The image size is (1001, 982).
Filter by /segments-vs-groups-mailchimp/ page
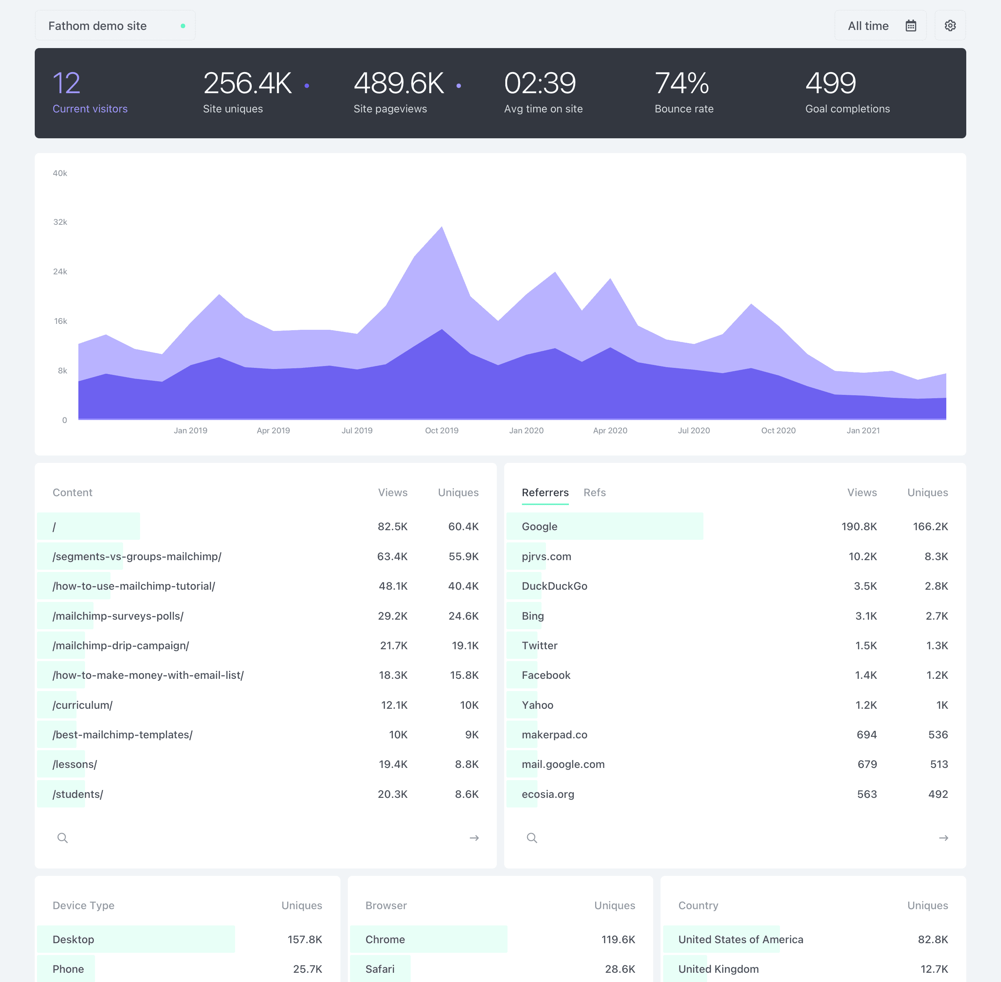click(137, 556)
